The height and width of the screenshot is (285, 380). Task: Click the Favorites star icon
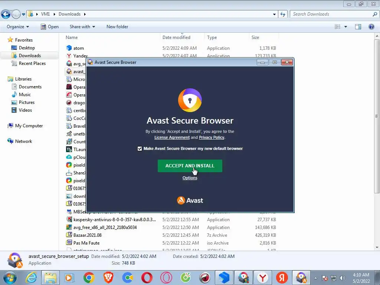(x=10, y=40)
